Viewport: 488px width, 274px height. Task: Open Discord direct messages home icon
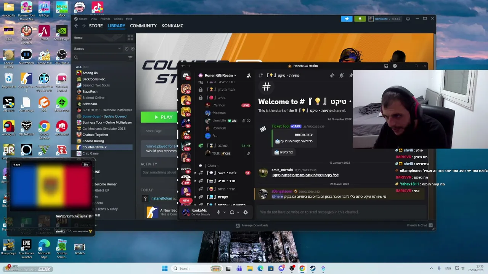click(186, 76)
